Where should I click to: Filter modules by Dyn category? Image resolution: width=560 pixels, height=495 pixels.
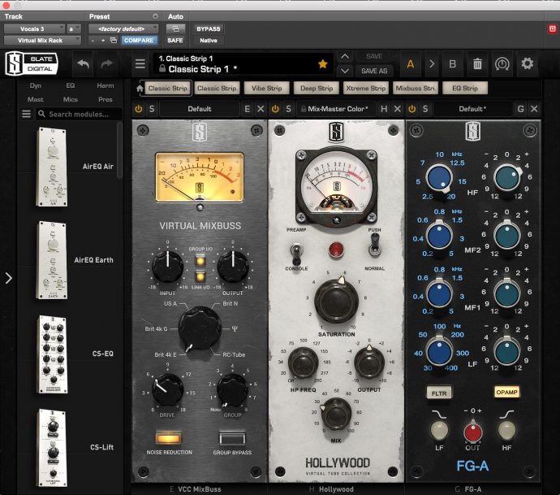click(36, 85)
